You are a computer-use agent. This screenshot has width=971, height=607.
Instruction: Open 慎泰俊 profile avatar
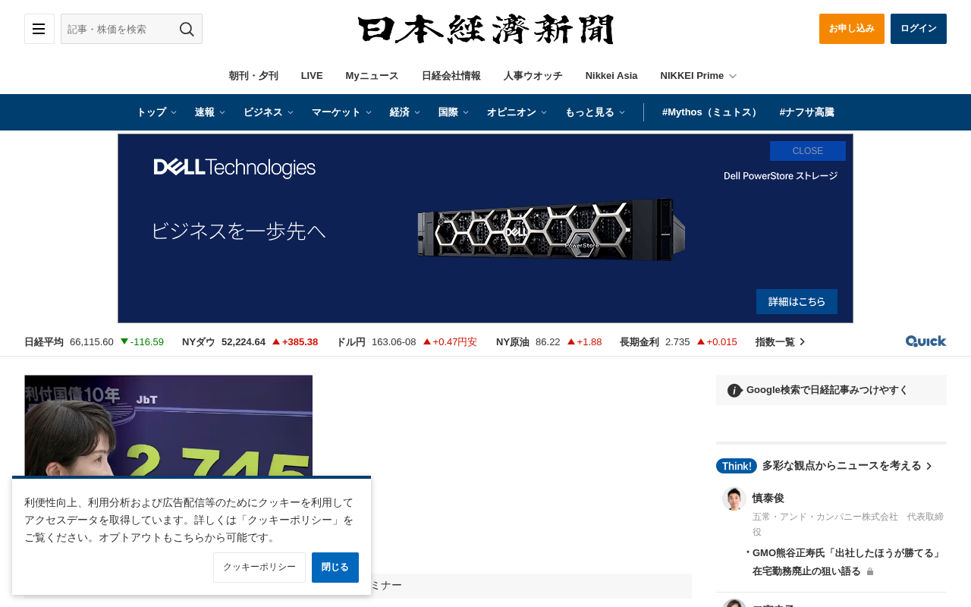click(734, 498)
